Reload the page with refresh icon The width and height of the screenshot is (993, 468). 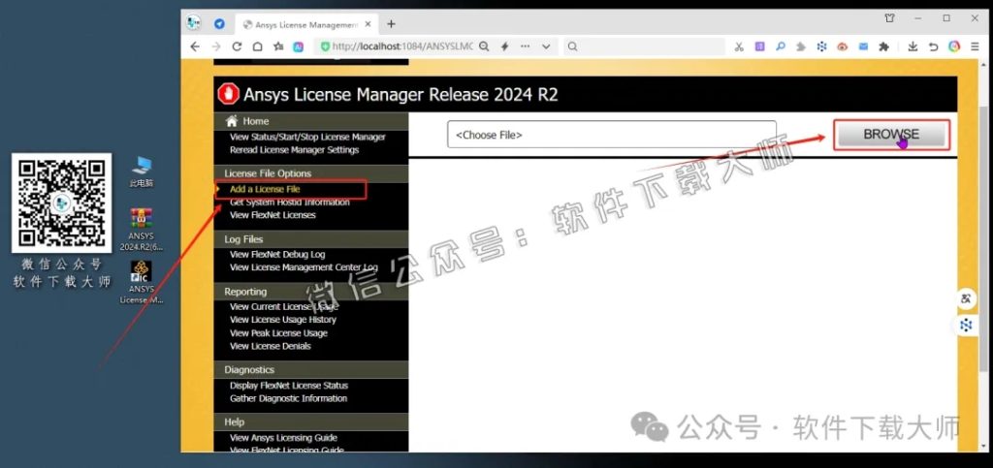237,47
